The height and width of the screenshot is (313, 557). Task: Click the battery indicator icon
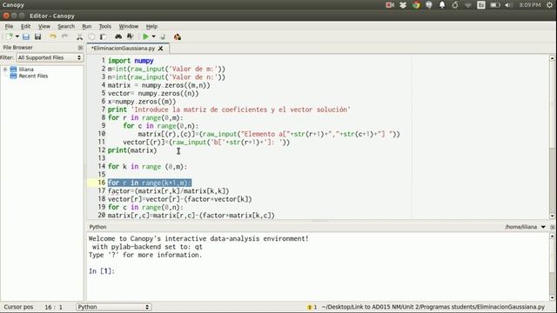click(x=495, y=5)
